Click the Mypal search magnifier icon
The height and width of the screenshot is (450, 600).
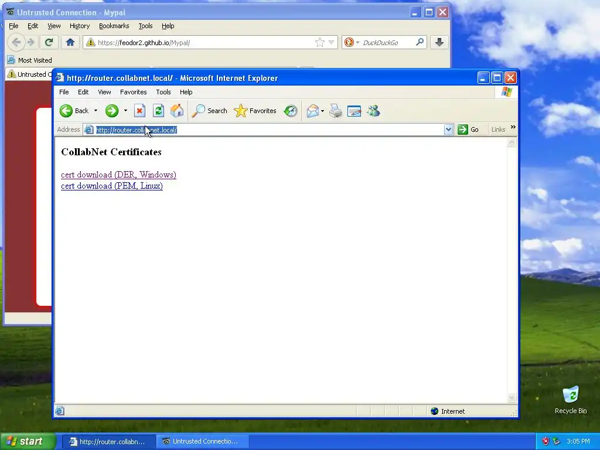coord(420,42)
